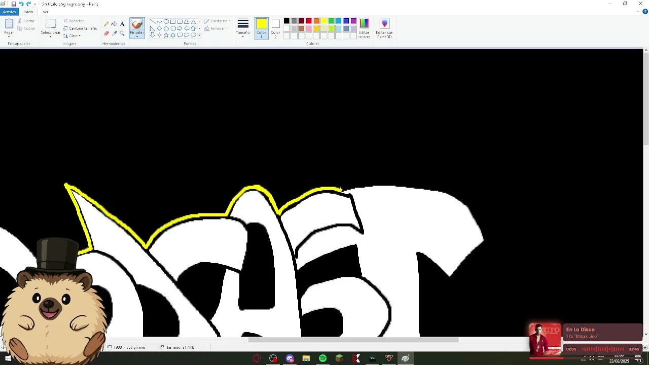649x365 pixels.
Task: Activate Color 2 background selector
Action: (x=275, y=28)
